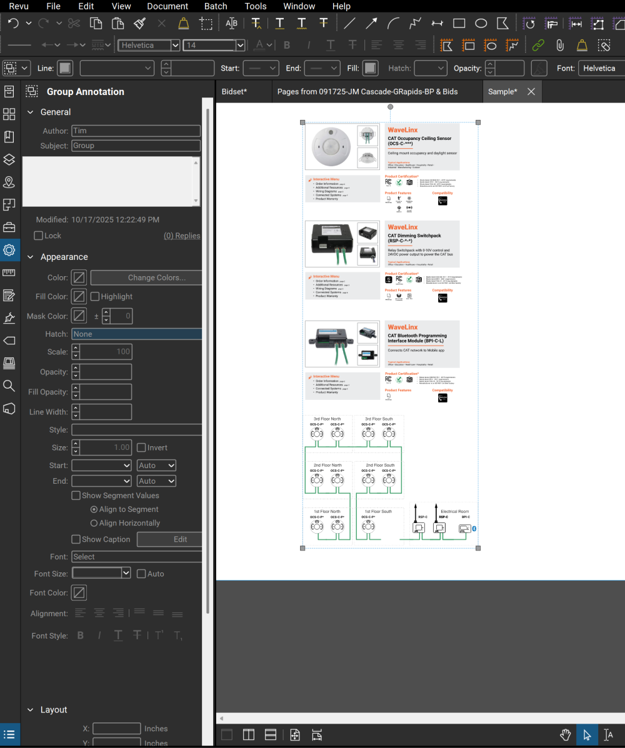Viewport: 625px width, 748px height.
Task: Open the Batch menu
Action: tap(216, 6)
